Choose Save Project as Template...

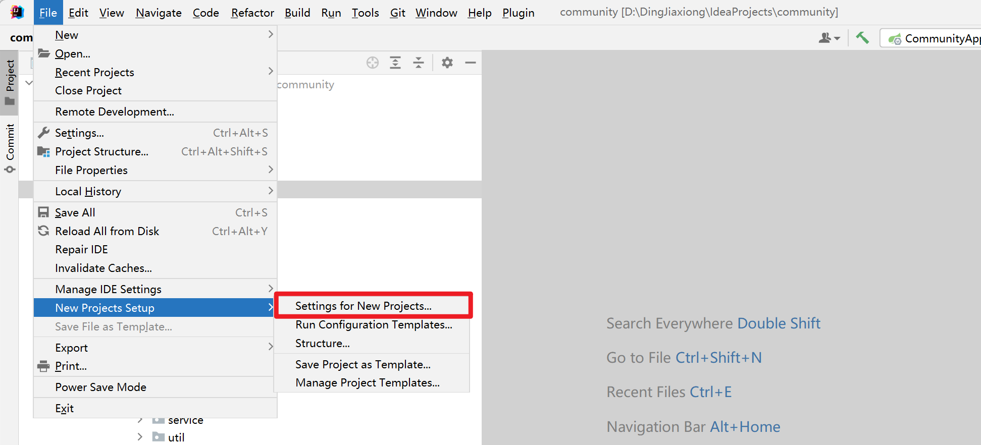pos(373,364)
